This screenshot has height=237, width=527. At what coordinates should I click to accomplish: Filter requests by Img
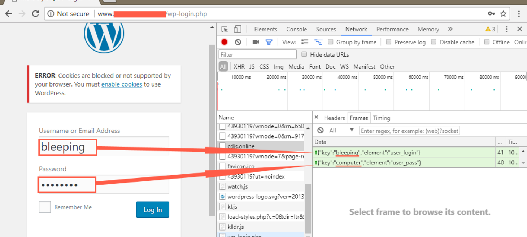click(279, 67)
